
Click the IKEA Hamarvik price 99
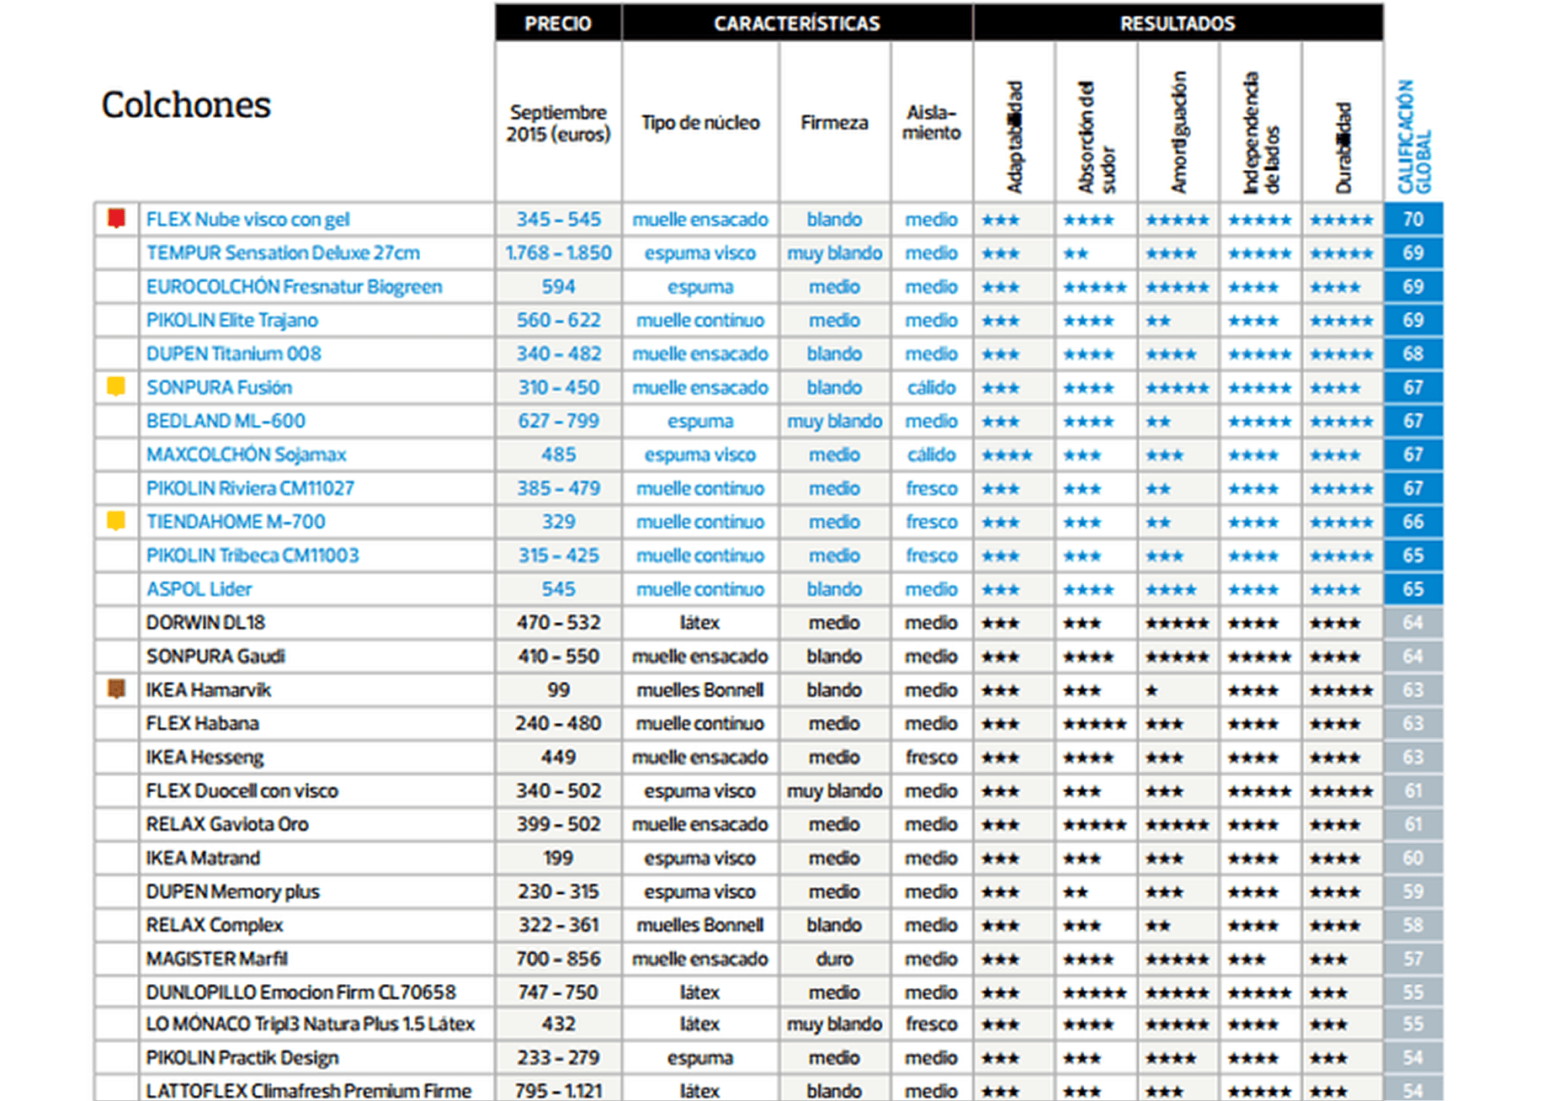[558, 690]
